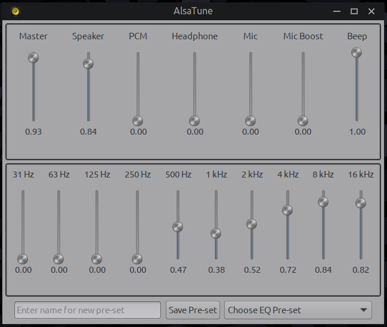The image size is (387, 327).
Task: Open the Choose EQ Pre-set dropdown
Action: pos(298,310)
